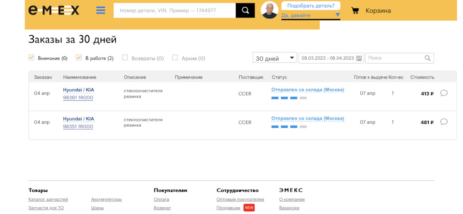Click the price '412 ₽'
This screenshot has width=463, height=214.
tap(427, 94)
